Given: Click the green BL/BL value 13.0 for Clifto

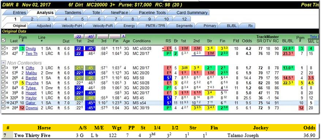Looking at the screenshot, I should (288, 68).
